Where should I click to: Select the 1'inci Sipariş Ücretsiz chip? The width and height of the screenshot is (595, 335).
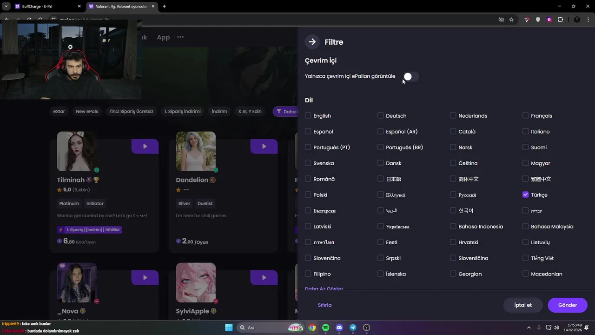[131, 111]
